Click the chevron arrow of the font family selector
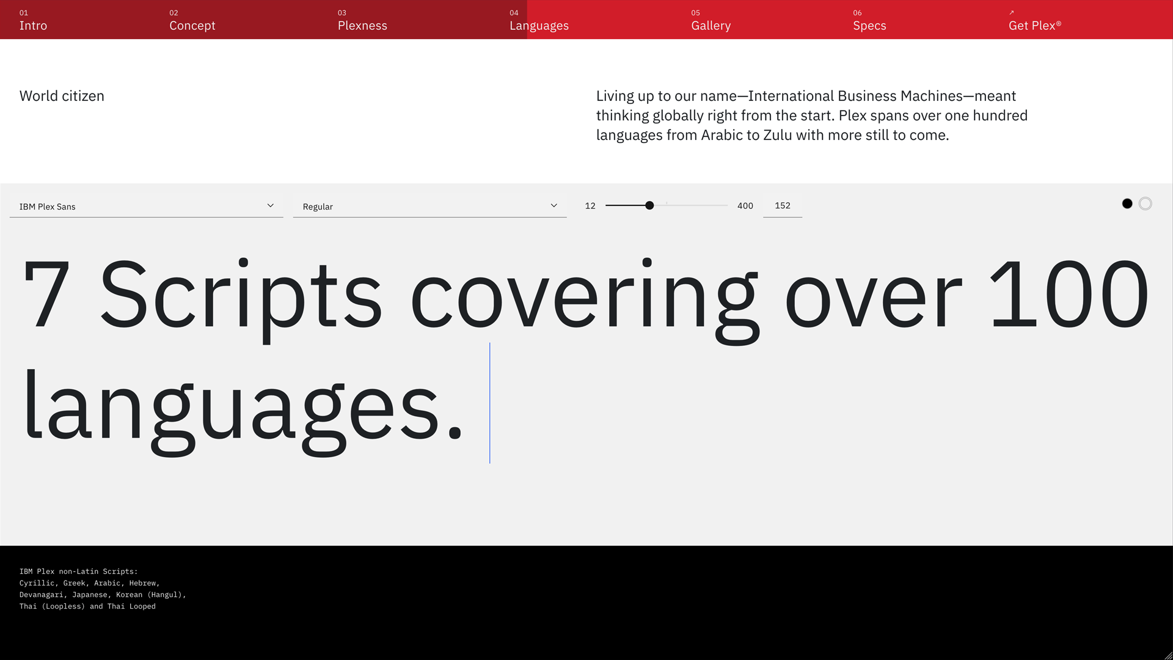The image size is (1173, 660). click(271, 206)
